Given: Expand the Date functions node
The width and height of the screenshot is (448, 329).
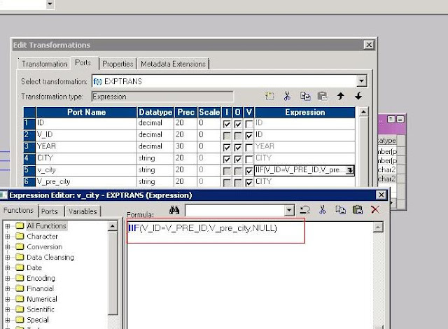Looking at the screenshot, I should point(8,268).
